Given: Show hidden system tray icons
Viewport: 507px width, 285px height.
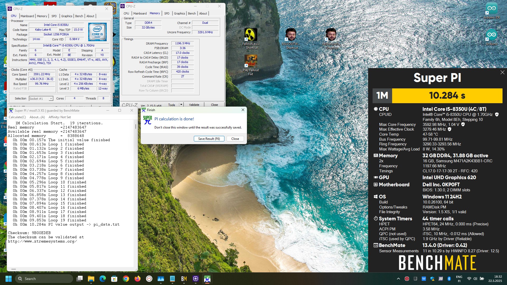Looking at the screenshot, I should (398, 279).
